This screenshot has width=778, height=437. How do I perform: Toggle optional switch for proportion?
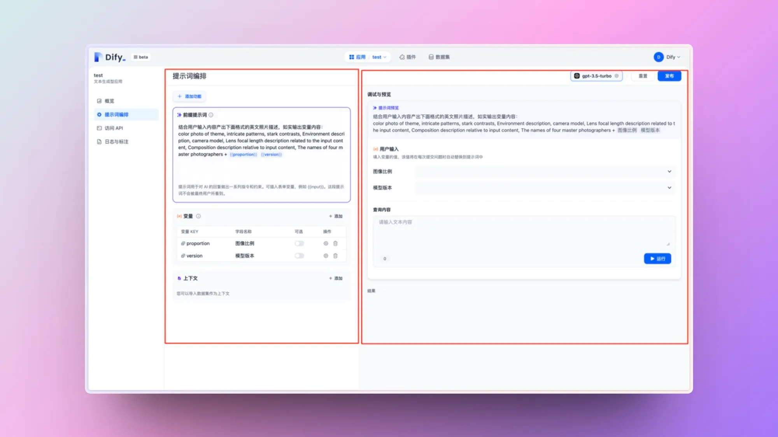click(299, 244)
